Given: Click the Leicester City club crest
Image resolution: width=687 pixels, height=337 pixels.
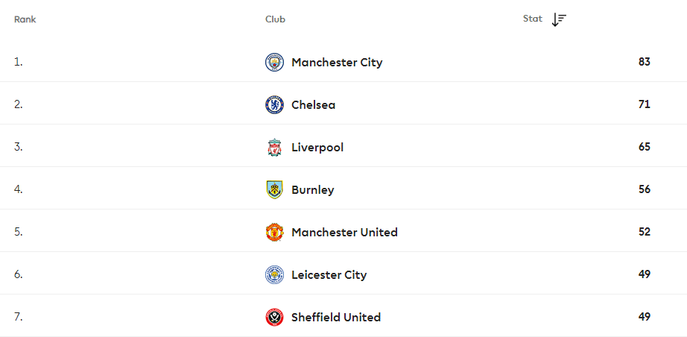Looking at the screenshot, I should click(x=274, y=275).
